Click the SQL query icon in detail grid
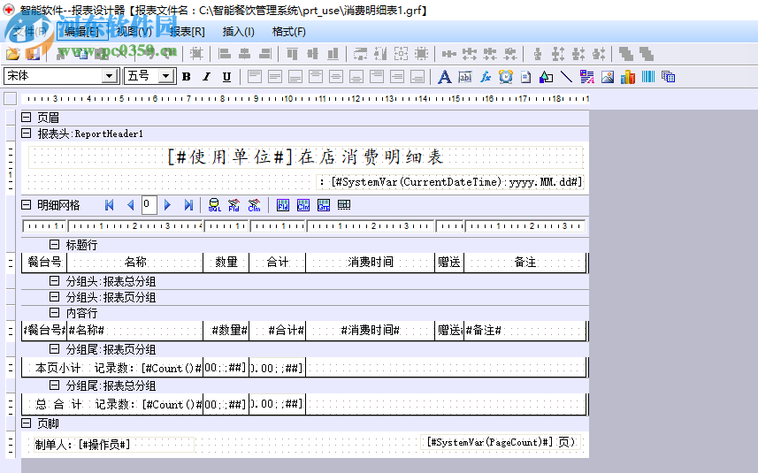The height and width of the screenshot is (473, 758). pos(214,205)
